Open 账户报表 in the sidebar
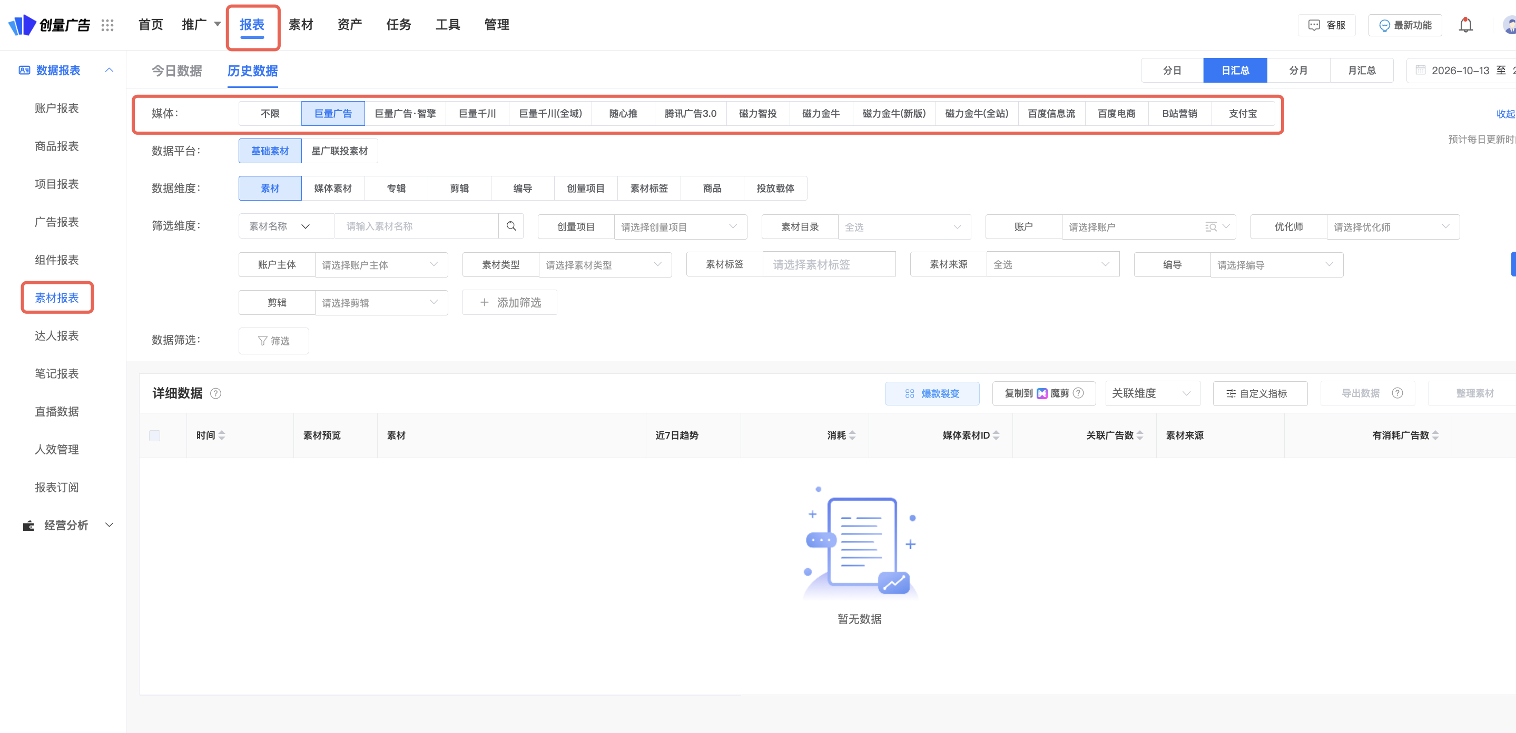Viewport: 1516px width, 733px height. tap(56, 108)
